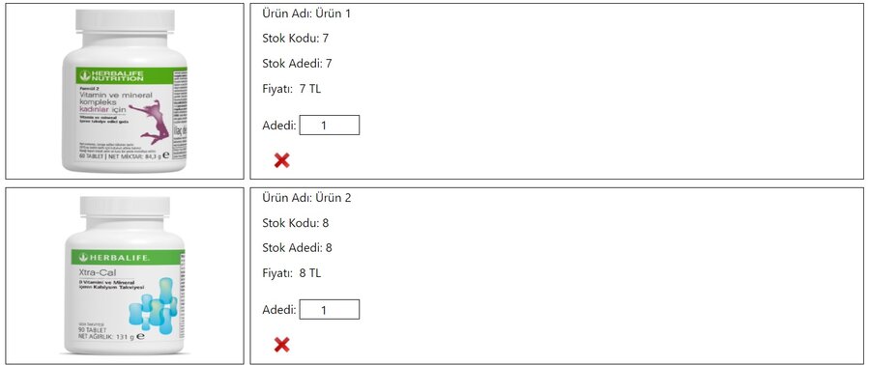Click the purple dancing woman figure
Screen dimensions: 870x365
coord(155,123)
